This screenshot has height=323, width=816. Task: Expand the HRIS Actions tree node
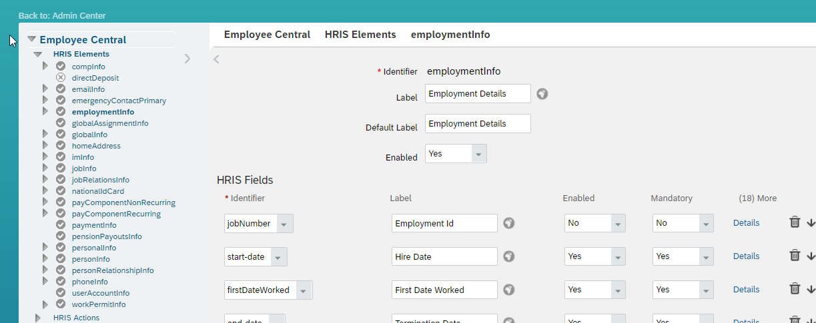(38, 318)
